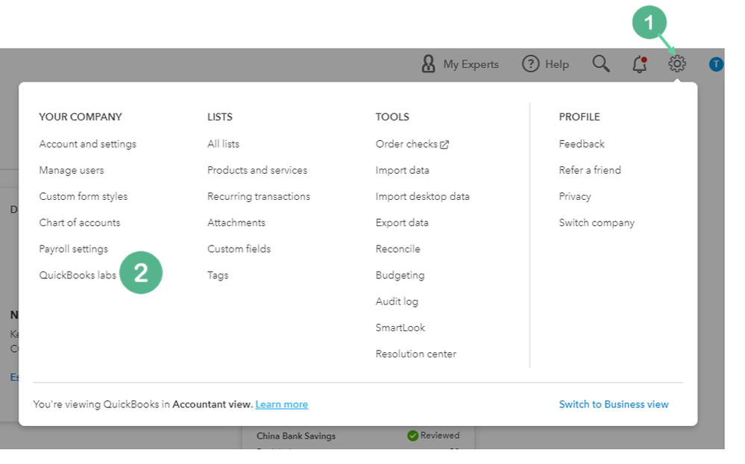Choose Import data tool
This screenshot has width=745, height=464.
pos(402,170)
